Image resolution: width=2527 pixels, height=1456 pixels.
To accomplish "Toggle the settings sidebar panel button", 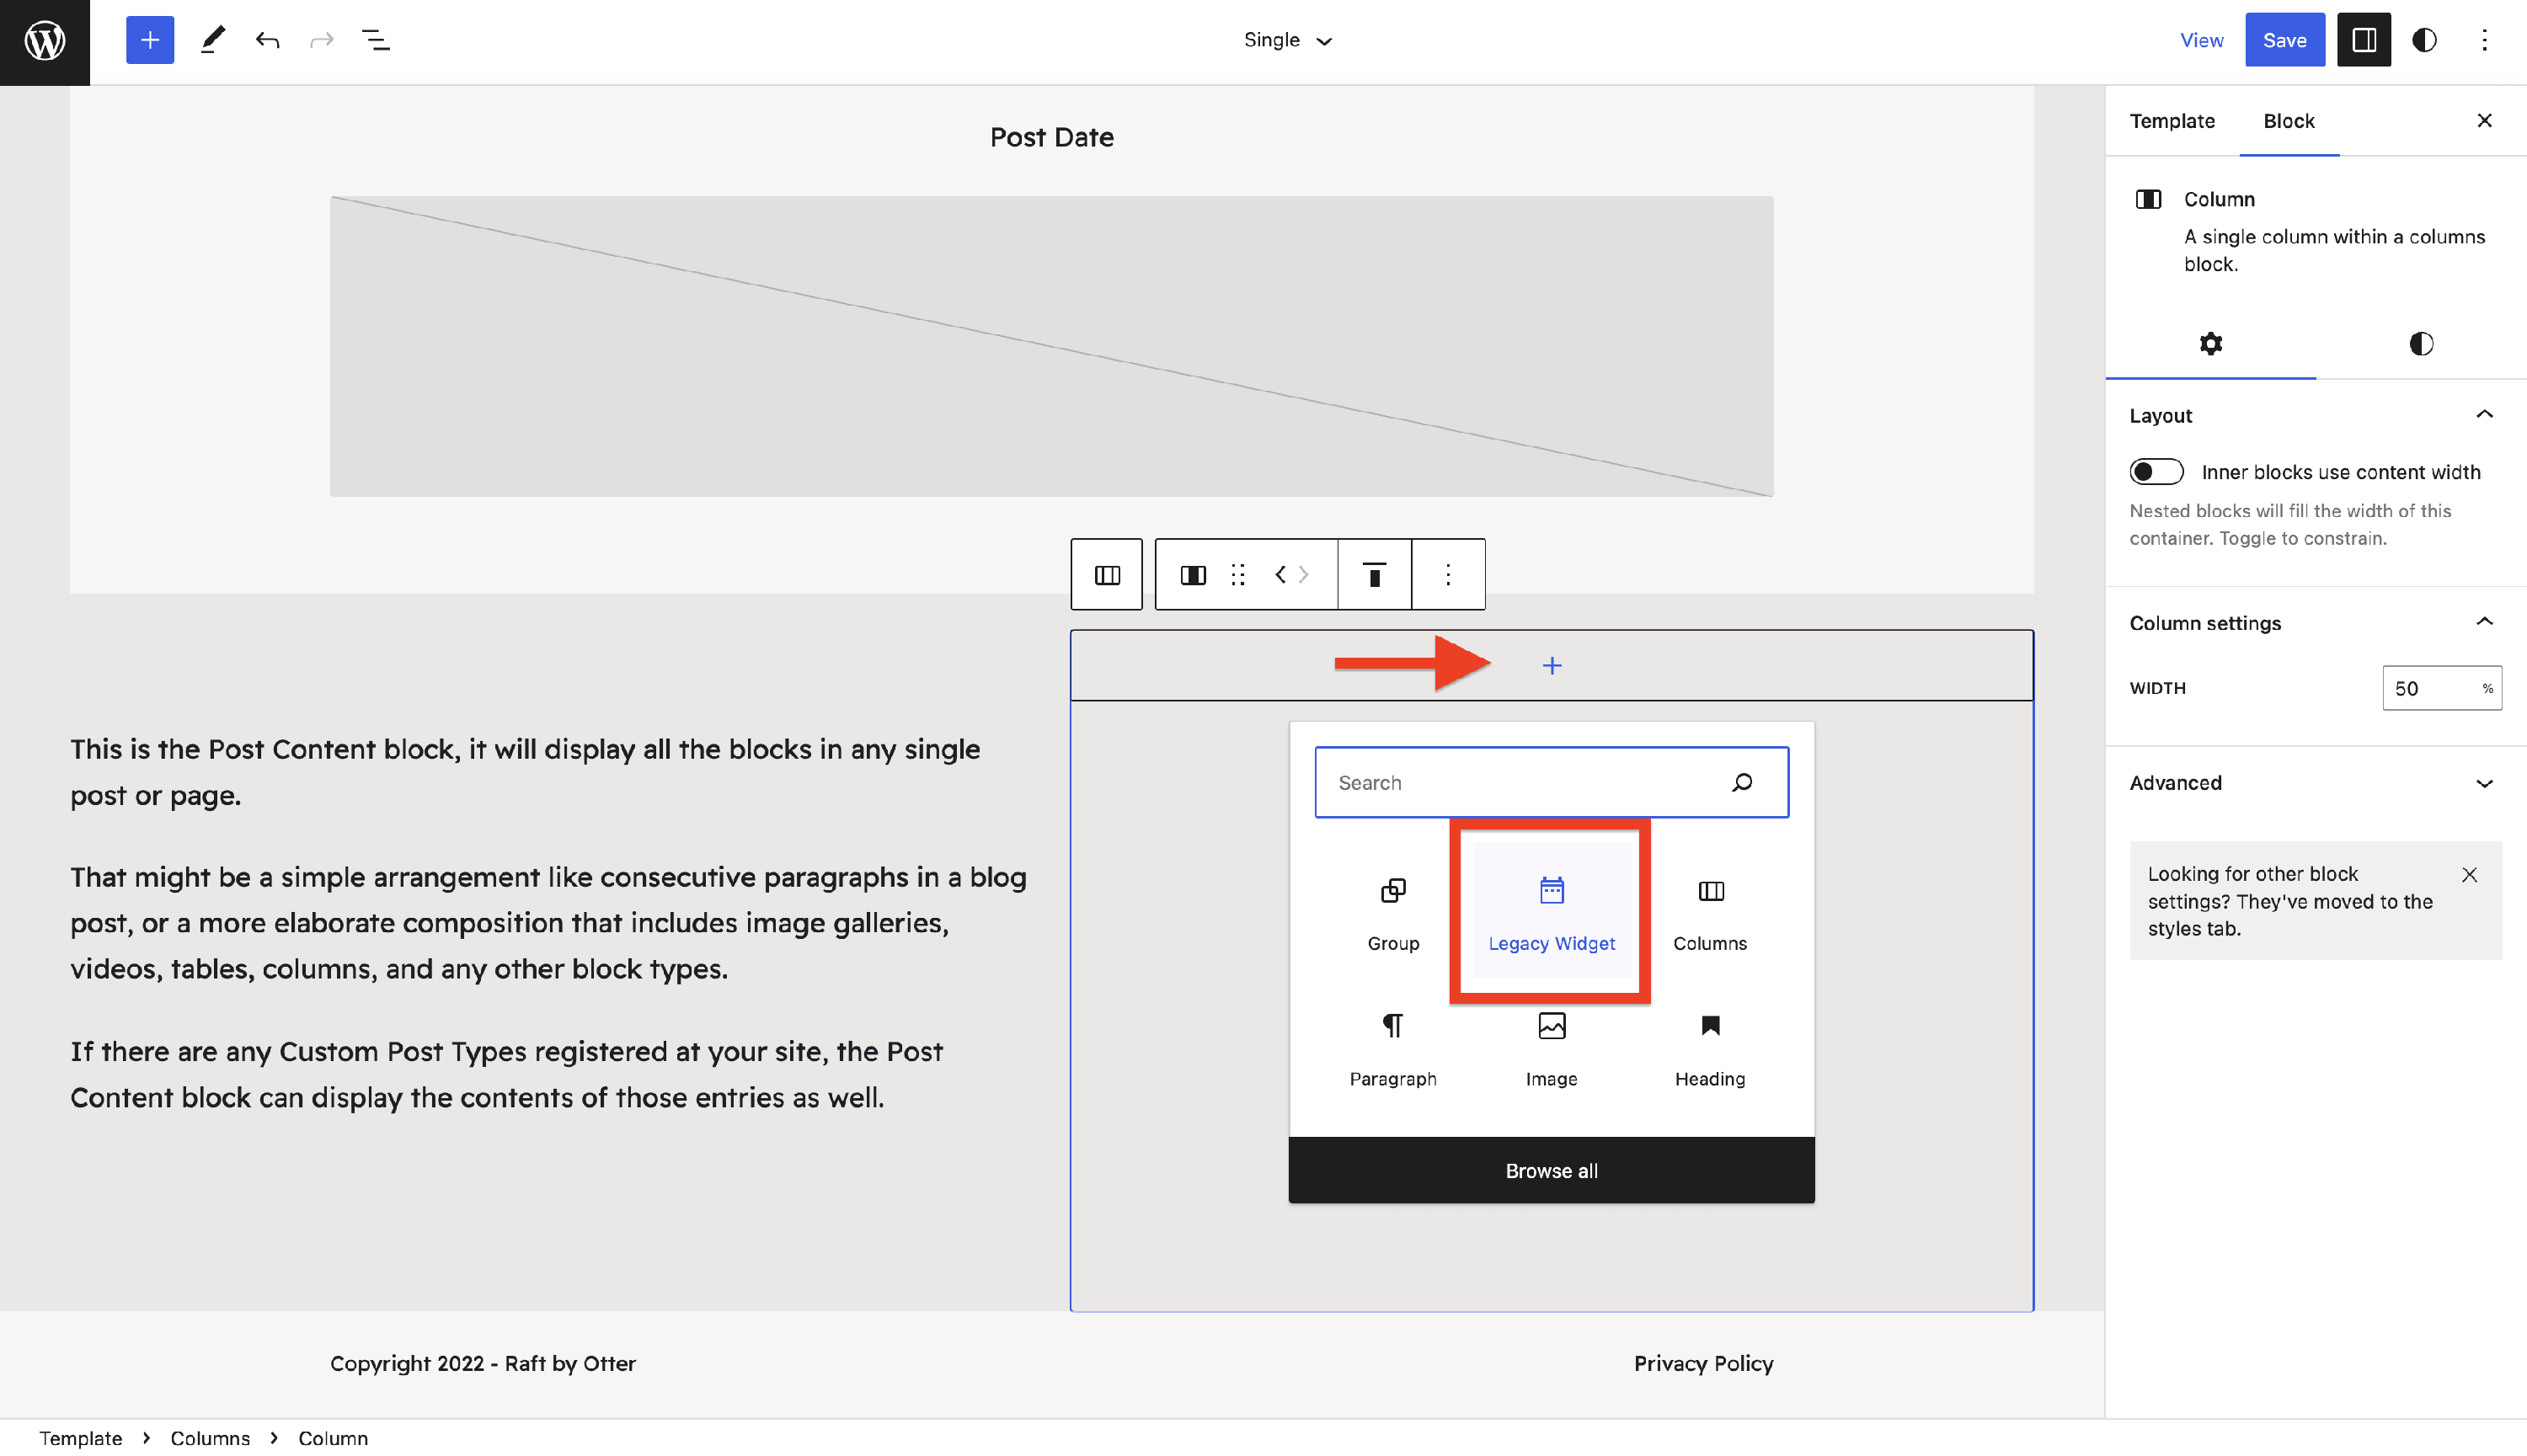I will point(2363,40).
